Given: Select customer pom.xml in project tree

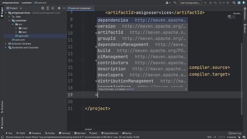Looking at the screenshot, I should pos(22,36).
